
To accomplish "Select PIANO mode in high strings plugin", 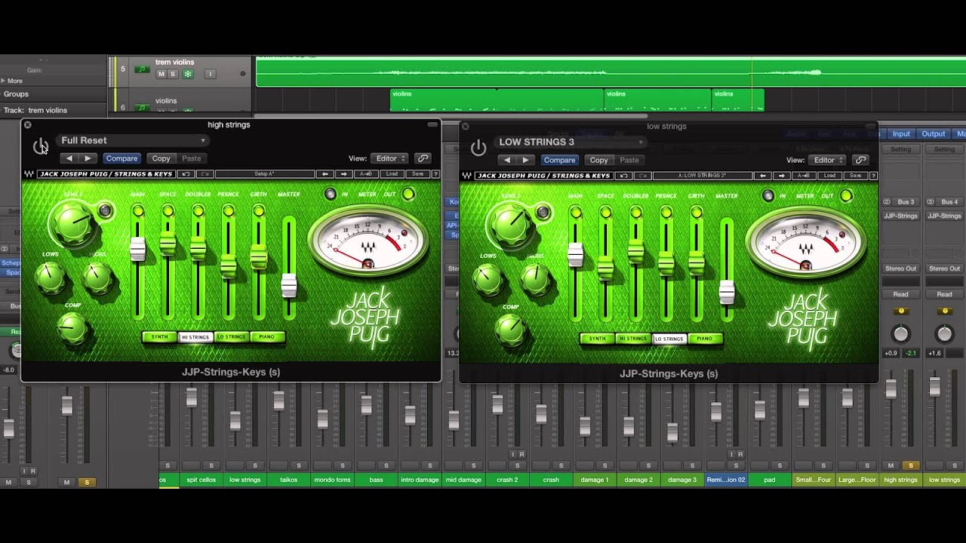I will tap(267, 337).
